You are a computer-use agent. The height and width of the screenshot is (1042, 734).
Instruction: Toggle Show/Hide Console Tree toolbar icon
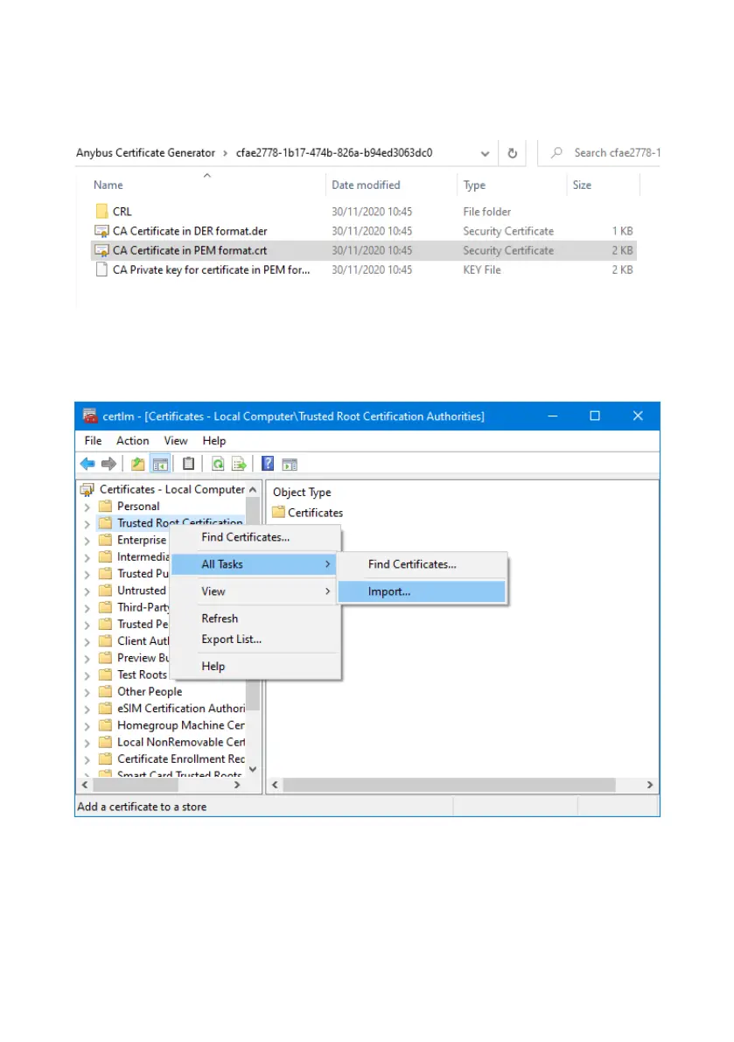click(x=159, y=464)
